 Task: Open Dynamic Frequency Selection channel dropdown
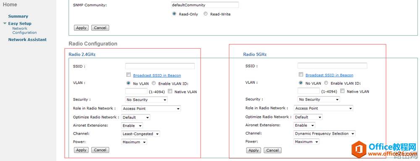325,133
